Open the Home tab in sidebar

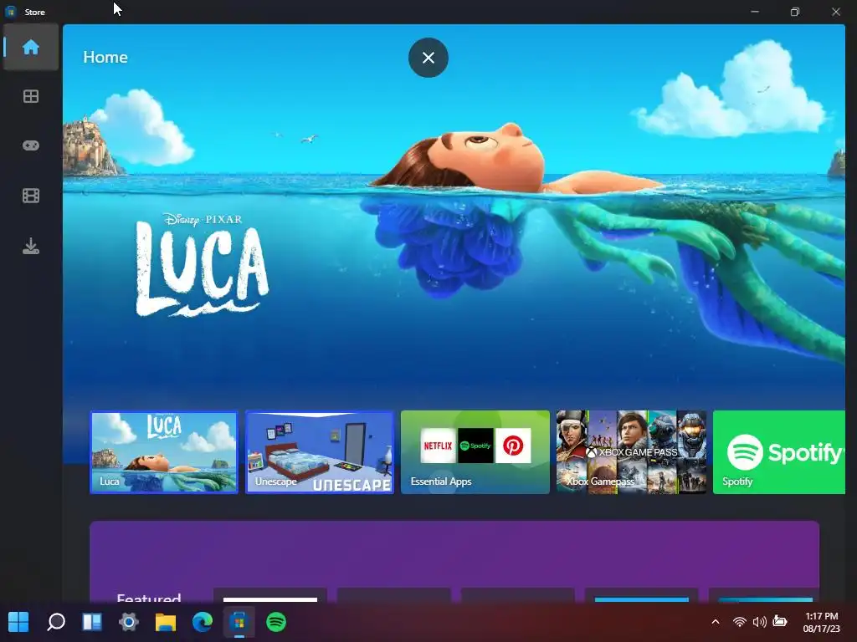(31, 47)
